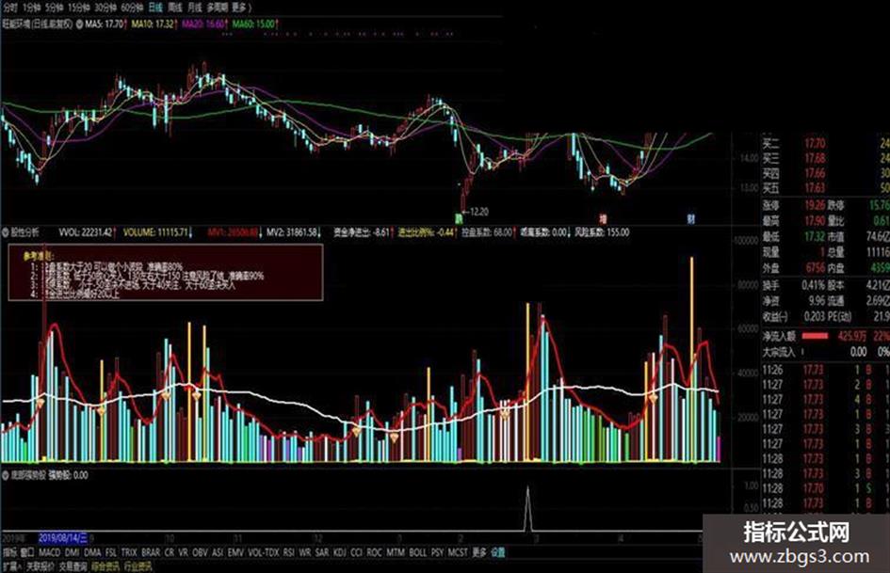Image resolution: width=890 pixels, height=573 pixels.
Task: Open the 行业资讯 tab
Action: coord(138,565)
